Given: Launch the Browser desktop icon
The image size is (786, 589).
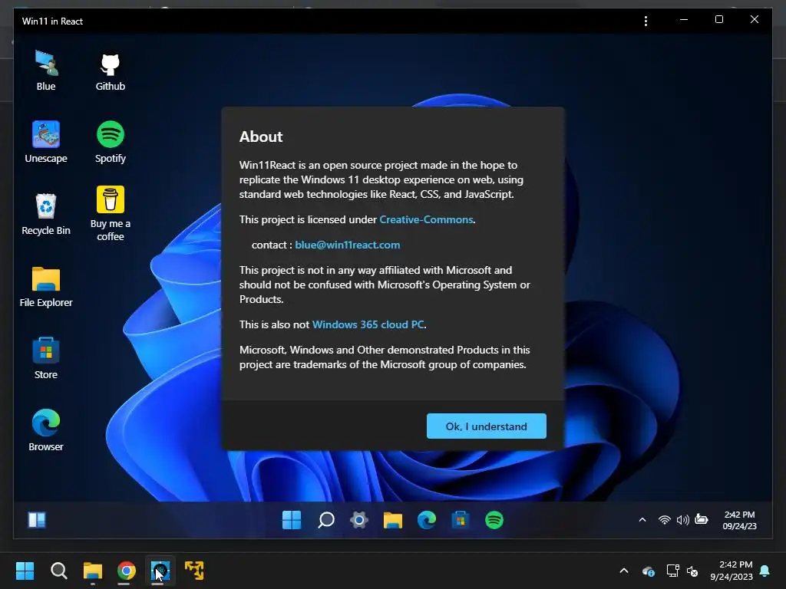Looking at the screenshot, I should coord(46,431).
